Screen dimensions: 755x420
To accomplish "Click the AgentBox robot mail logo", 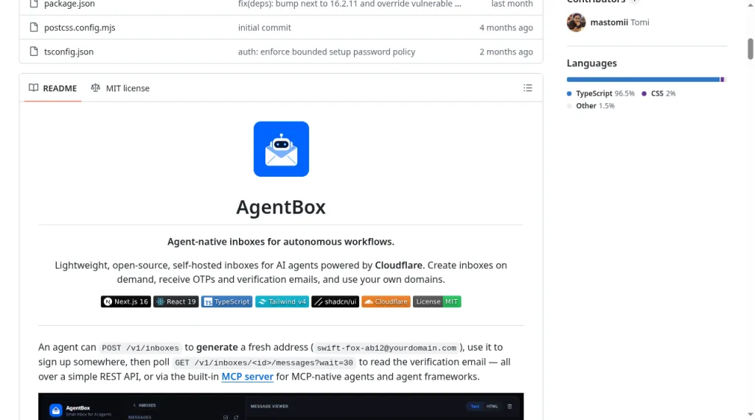I will click(281, 149).
